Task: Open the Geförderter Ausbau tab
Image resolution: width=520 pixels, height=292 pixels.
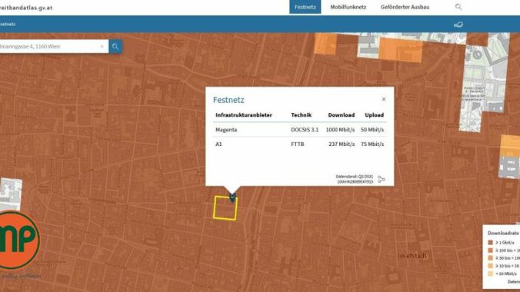Action: coord(405,7)
